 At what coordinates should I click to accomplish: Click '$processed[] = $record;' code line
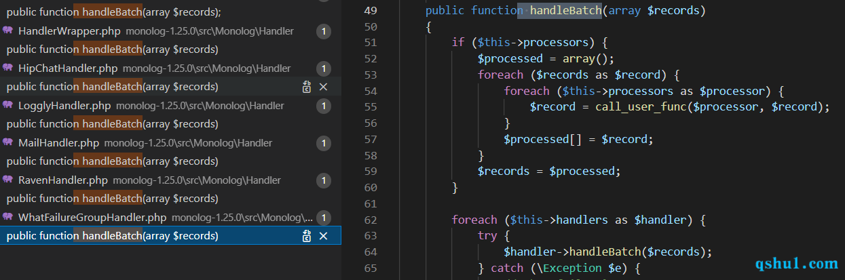click(578, 139)
